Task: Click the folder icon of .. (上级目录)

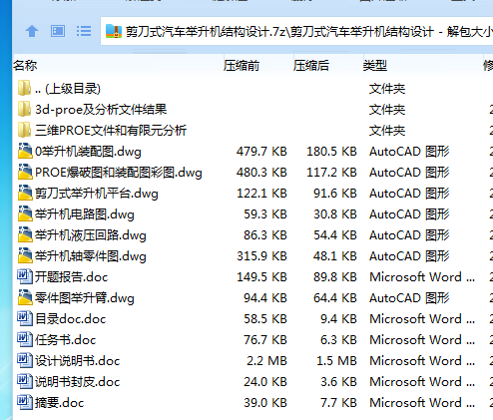Action: (x=25, y=88)
